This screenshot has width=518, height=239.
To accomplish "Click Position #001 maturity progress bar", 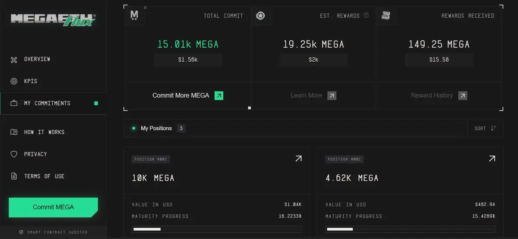I will click(x=217, y=229).
